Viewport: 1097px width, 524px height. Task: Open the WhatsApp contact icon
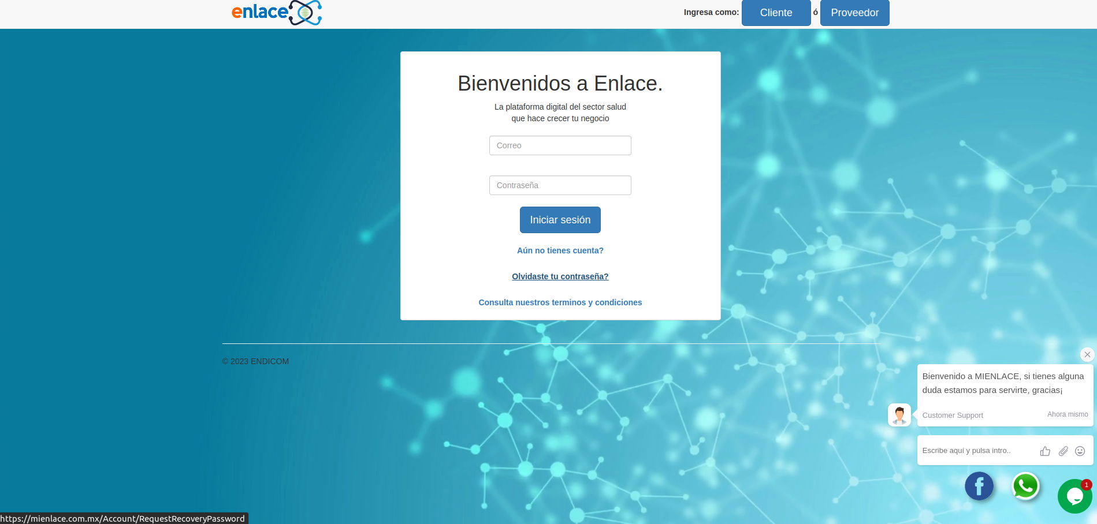coord(1026,486)
